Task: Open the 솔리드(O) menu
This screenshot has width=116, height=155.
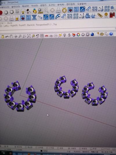Action: tap(16, 7)
